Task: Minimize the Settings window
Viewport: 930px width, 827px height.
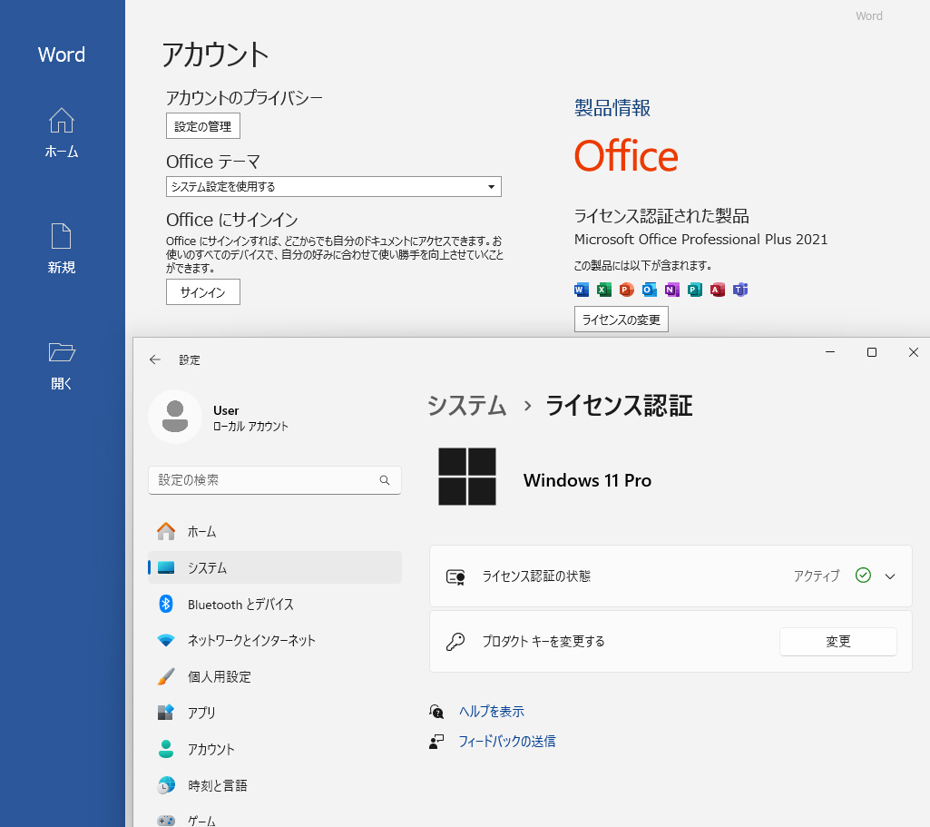Action: (830, 352)
